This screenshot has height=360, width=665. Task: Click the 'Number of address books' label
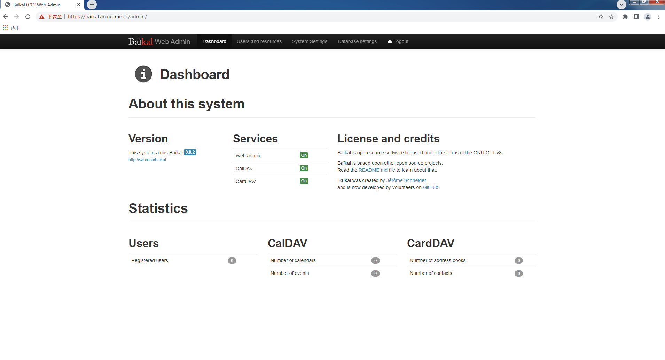(438, 260)
